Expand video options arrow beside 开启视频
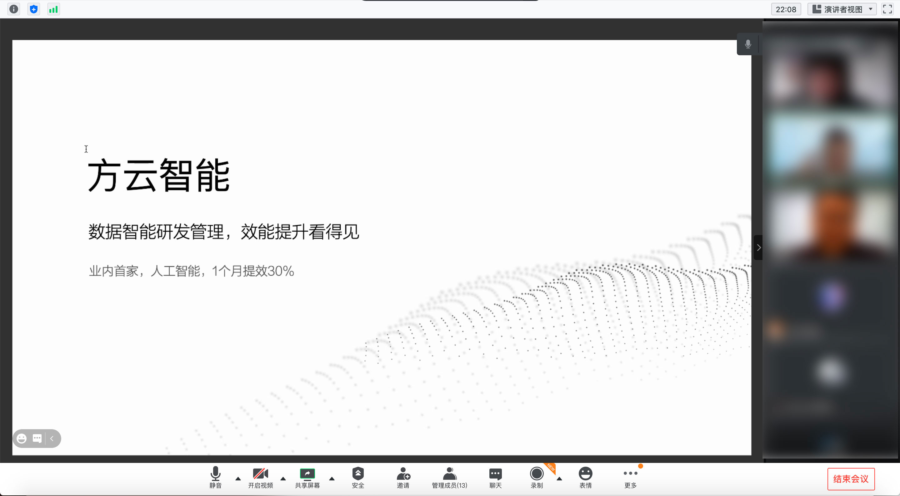 tap(283, 479)
